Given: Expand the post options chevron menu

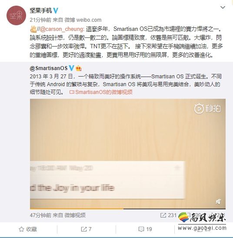Looking at the screenshot, I should (223, 7).
